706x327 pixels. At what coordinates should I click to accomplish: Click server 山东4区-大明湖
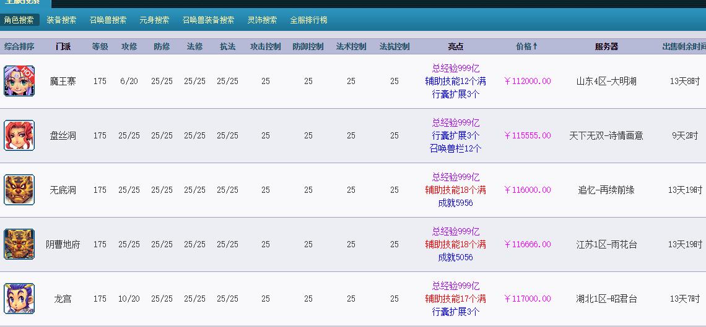[606, 82]
